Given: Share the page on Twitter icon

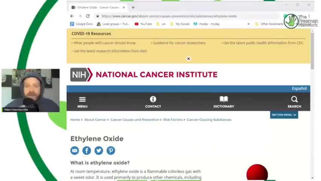Looking at the screenshot, I should pos(99,150).
